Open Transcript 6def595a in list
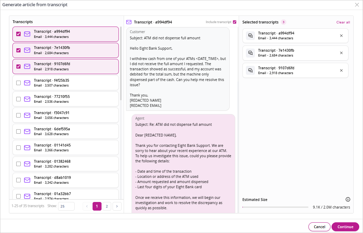The height and width of the screenshot is (233, 363). tap(66, 131)
